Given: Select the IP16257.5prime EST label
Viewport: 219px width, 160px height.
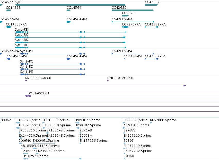Looking at the screenshot, I should tap(36, 156).
